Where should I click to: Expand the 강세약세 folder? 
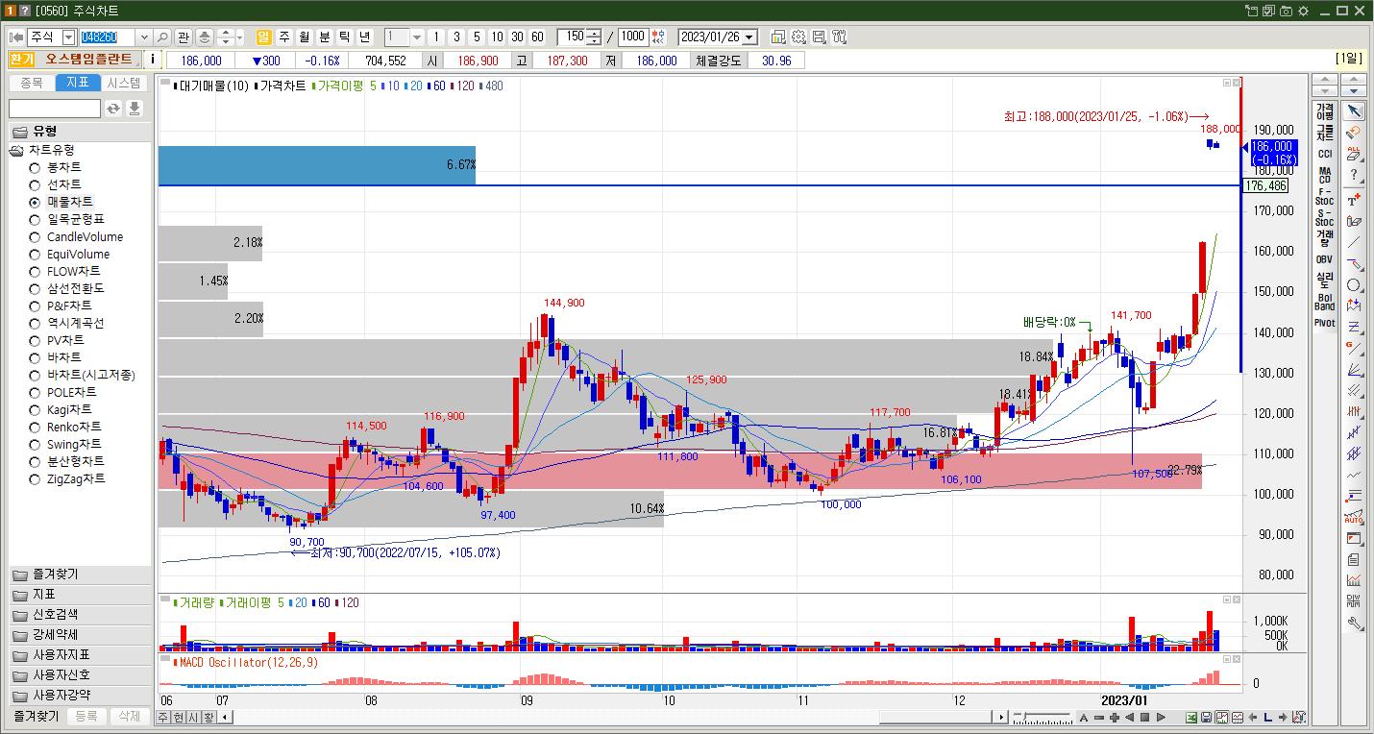click(x=80, y=635)
